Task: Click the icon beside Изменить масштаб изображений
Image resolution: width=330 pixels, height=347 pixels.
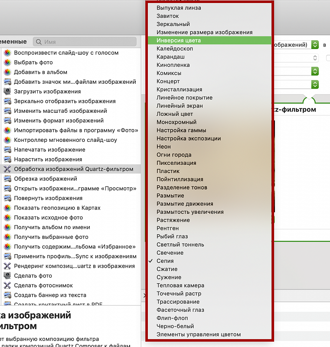Action: tap(7, 111)
